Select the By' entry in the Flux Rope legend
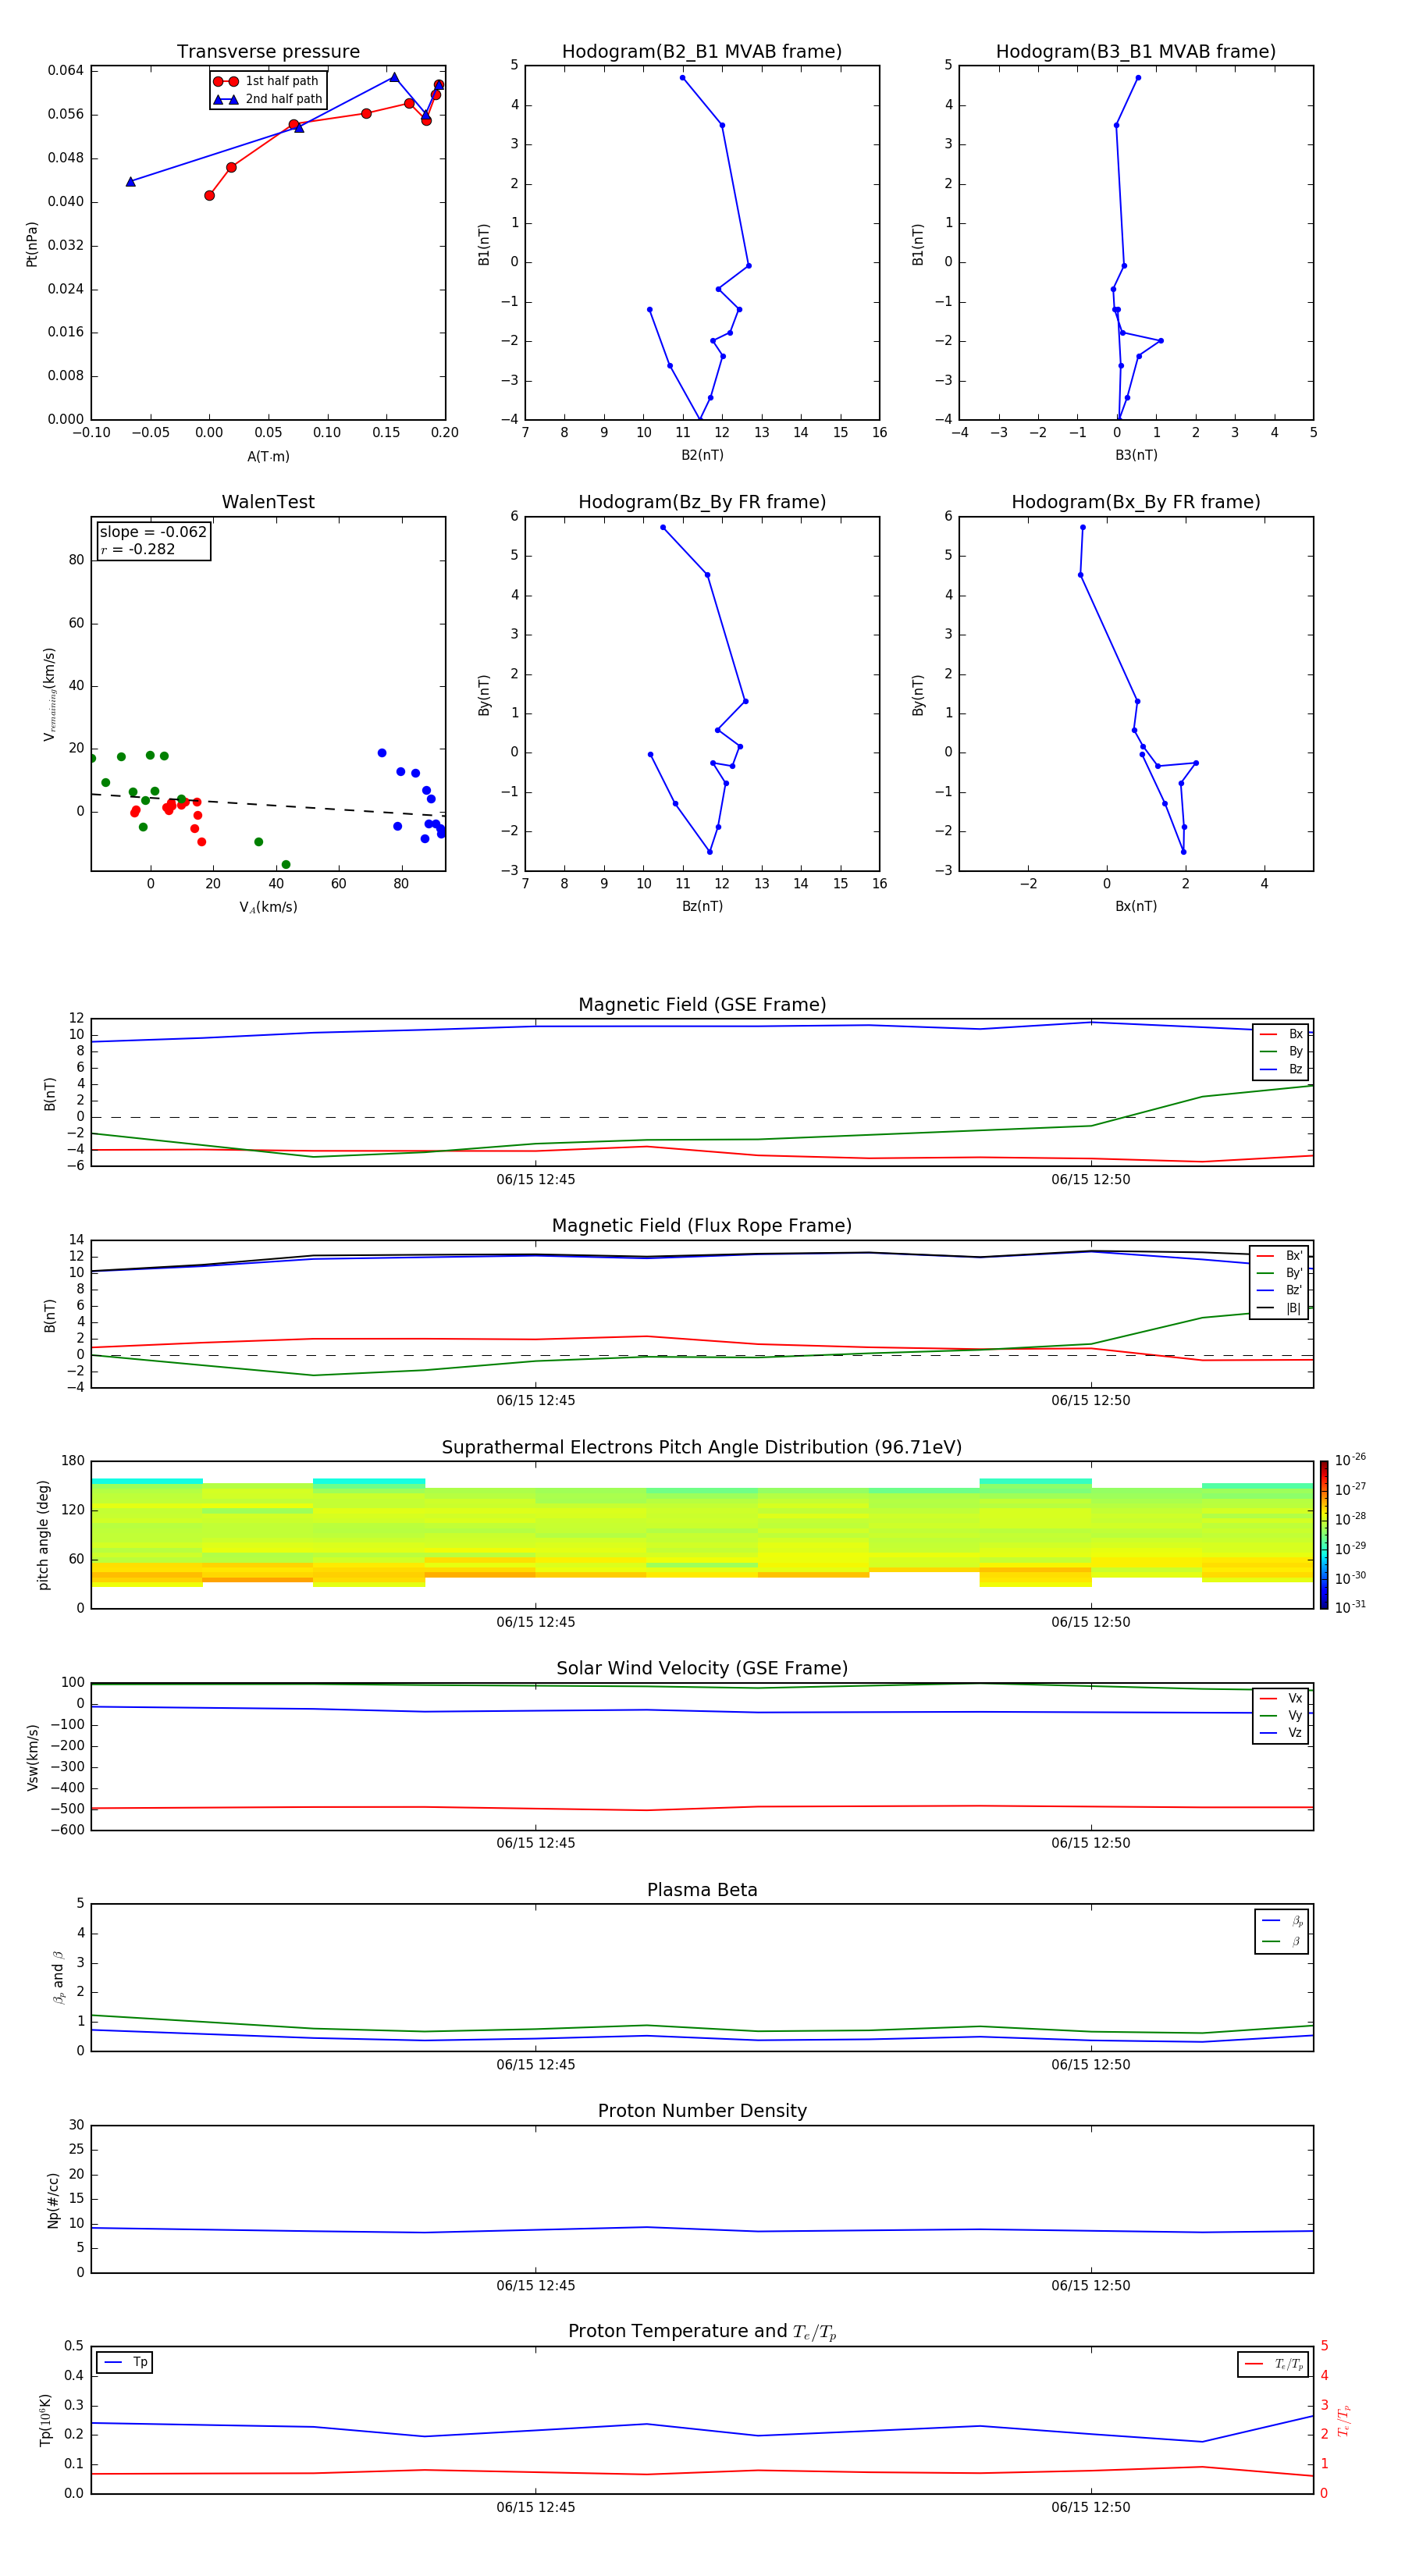The height and width of the screenshot is (2576, 1405). pyautogui.click(x=1281, y=1273)
